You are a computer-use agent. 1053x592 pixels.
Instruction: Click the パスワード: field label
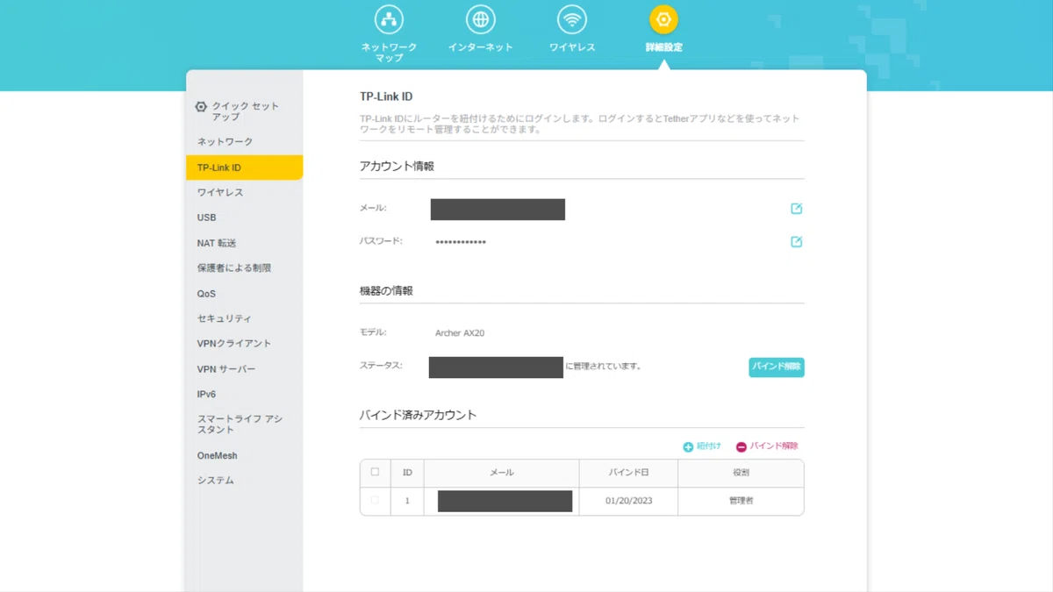coord(381,241)
